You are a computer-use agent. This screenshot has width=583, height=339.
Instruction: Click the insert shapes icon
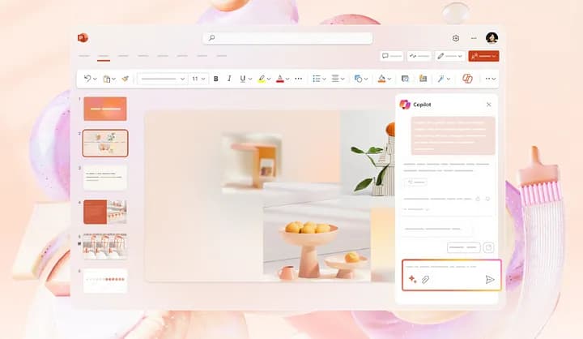click(358, 79)
